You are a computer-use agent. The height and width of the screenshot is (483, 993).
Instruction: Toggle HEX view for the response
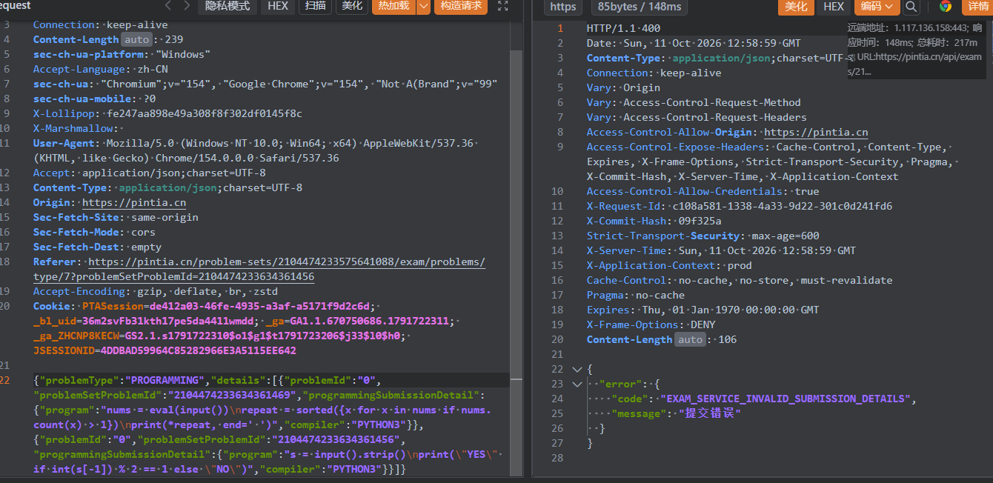[834, 7]
